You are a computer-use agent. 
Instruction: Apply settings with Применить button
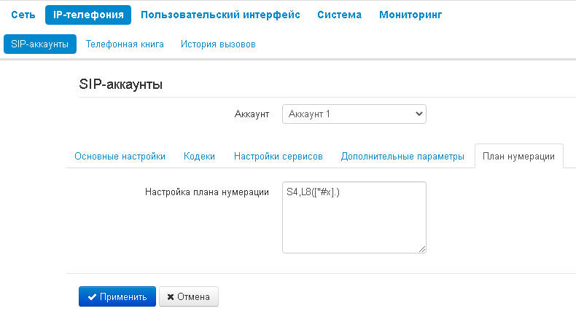tap(117, 296)
